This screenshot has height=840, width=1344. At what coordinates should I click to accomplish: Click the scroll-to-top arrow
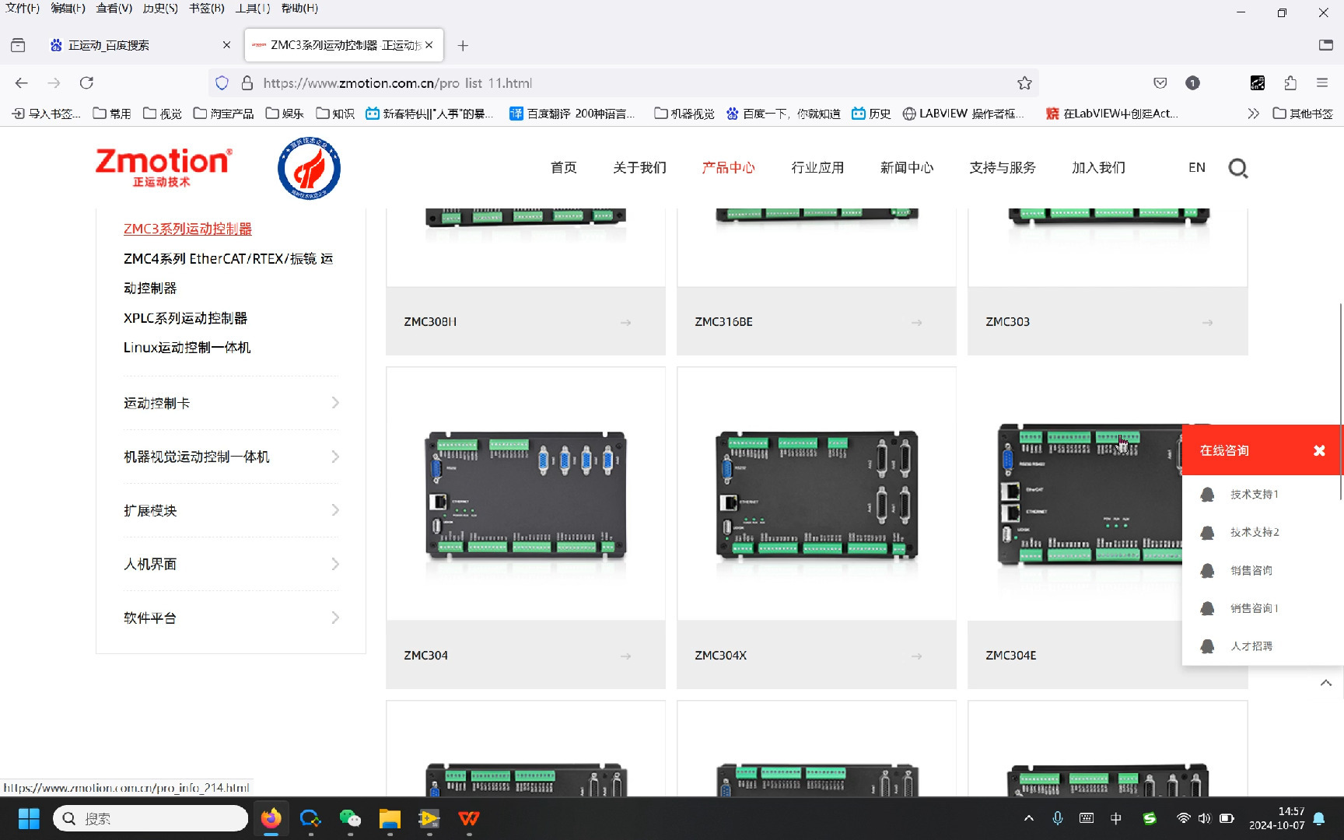point(1326,683)
